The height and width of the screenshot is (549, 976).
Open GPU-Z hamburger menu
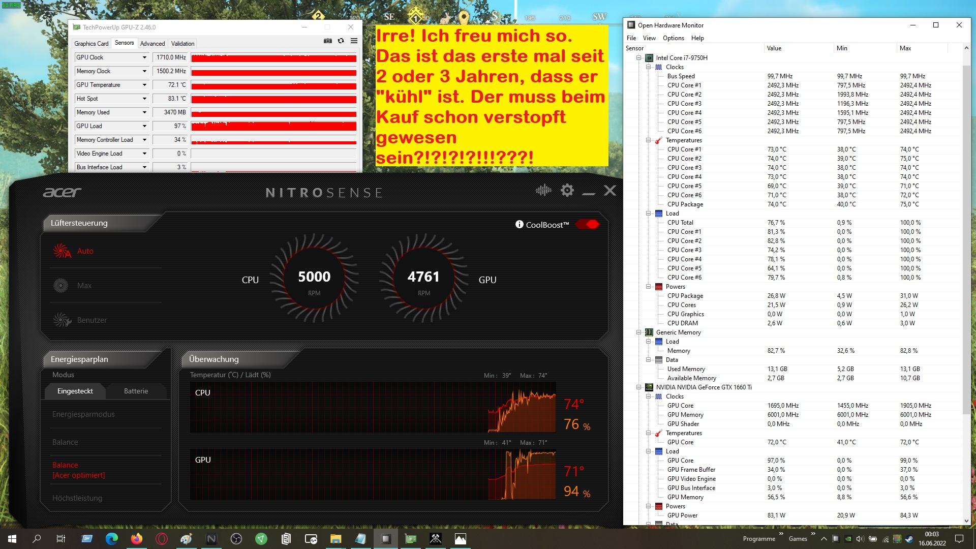coord(354,41)
